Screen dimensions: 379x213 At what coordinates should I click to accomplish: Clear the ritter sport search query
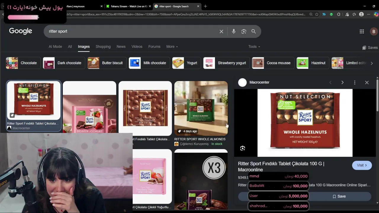[221, 31]
